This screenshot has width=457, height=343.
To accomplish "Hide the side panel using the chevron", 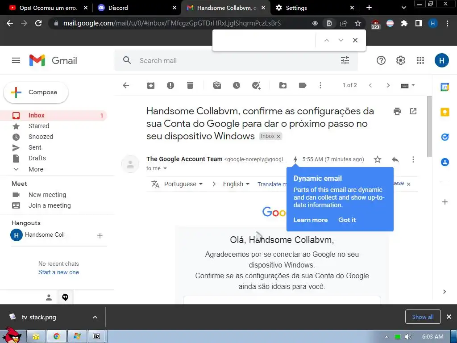I will coord(445,292).
